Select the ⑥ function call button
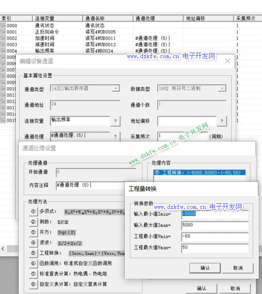Image resolution: width=262 pixels, height=294 pixels. pyautogui.click(x=34, y=263)
